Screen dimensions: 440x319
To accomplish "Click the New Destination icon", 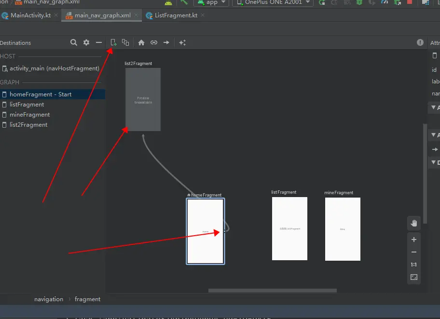I will click(x=113, y=42).
